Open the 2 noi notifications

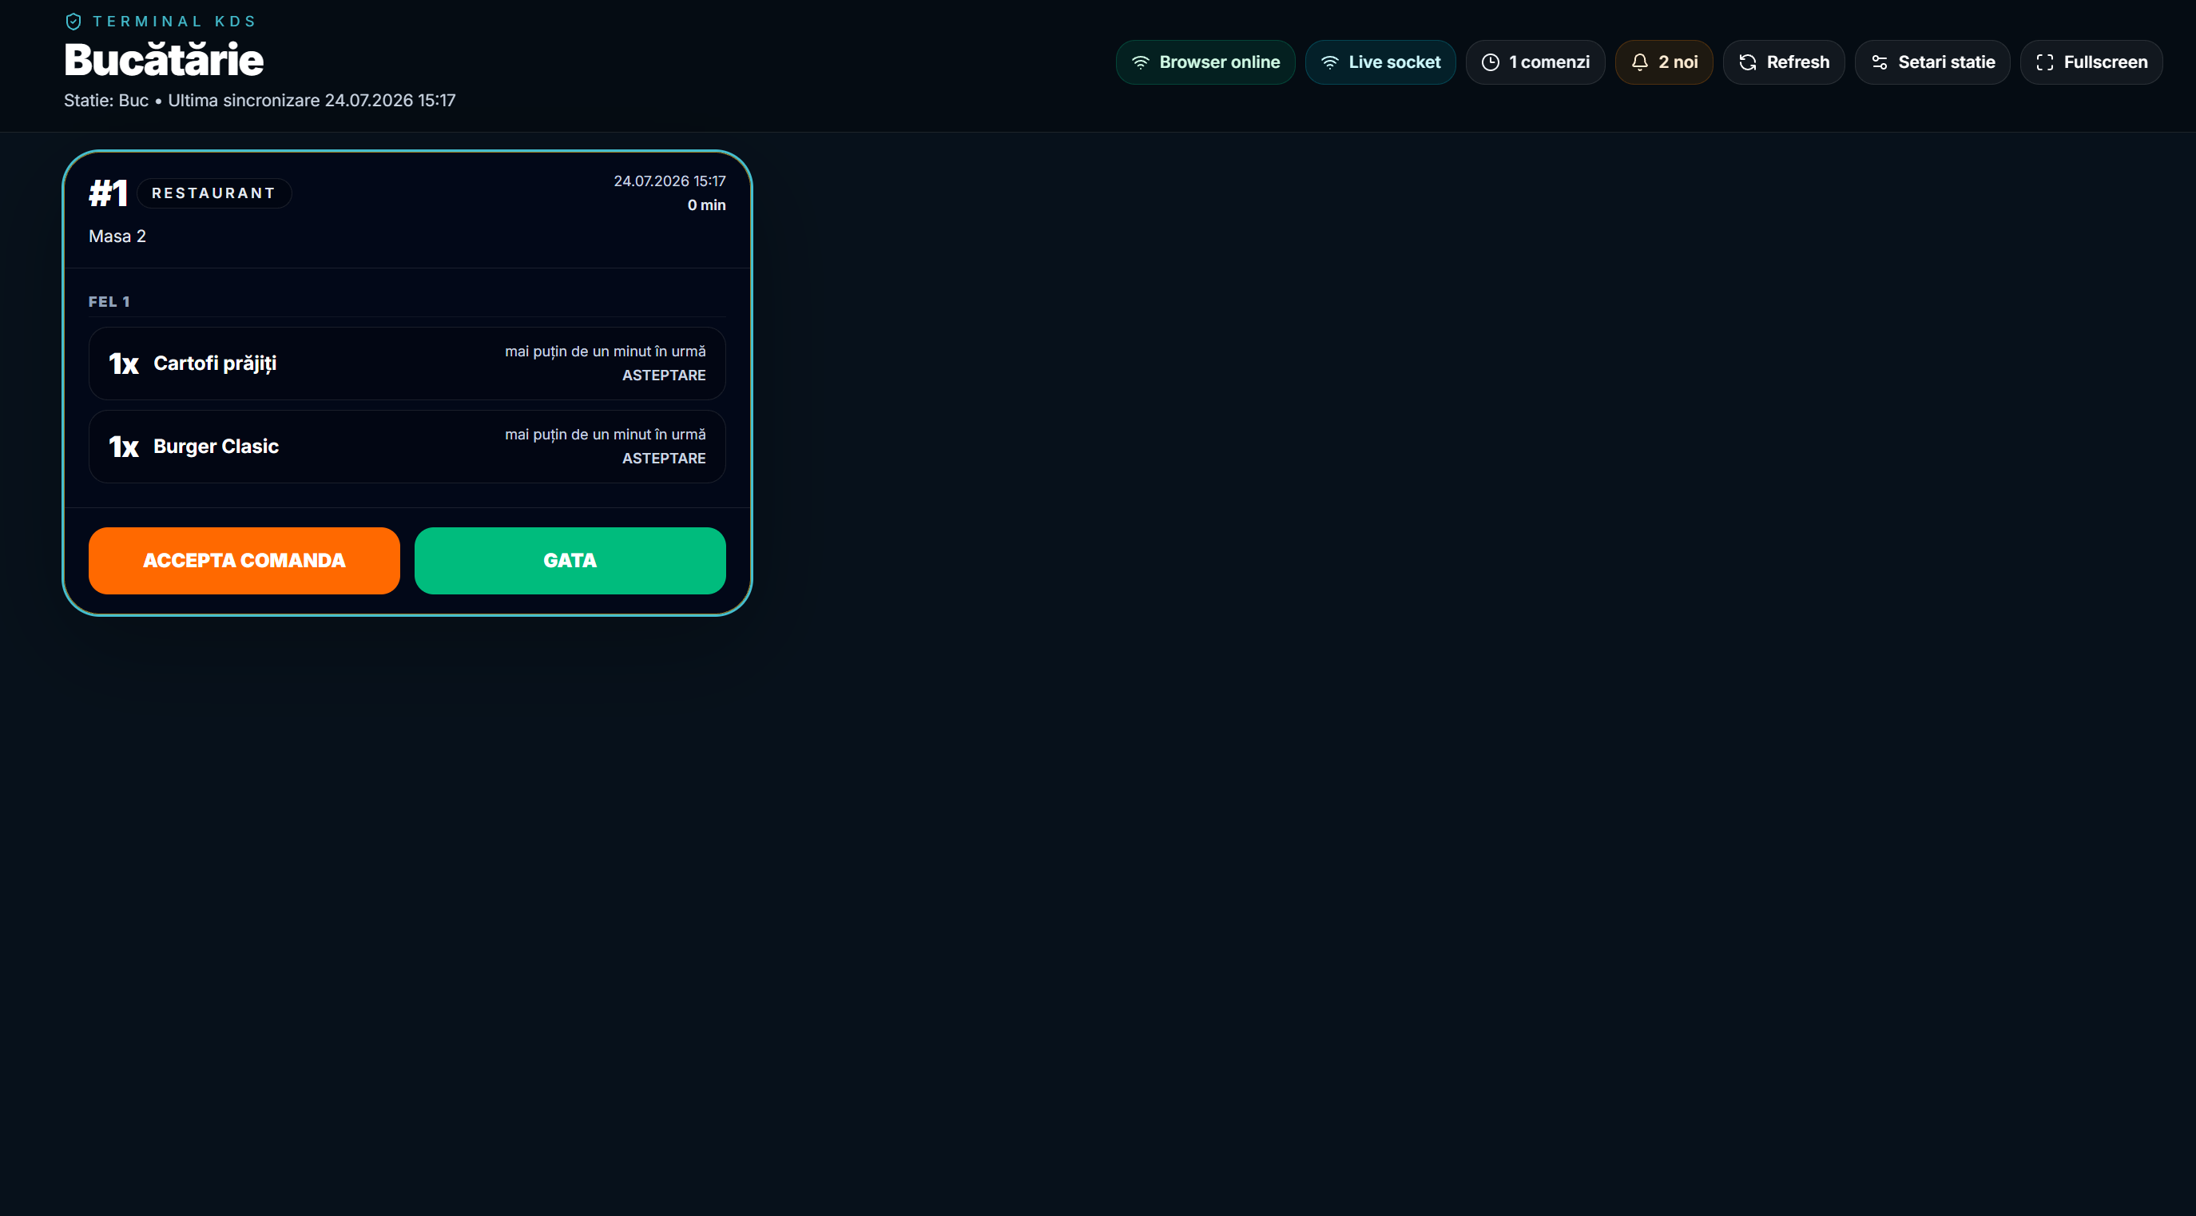(1664, 62)
